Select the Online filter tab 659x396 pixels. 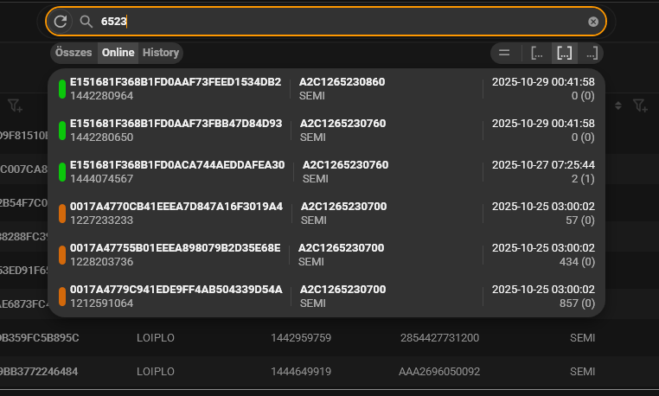[x=118, y=53]
